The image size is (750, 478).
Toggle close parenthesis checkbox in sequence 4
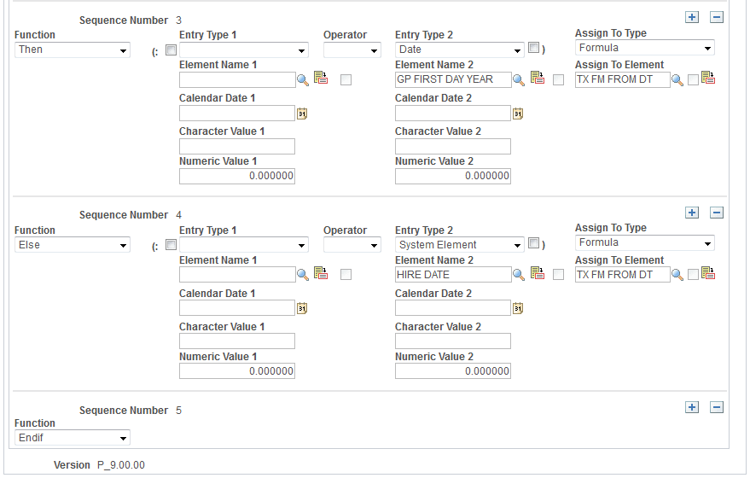pos(534,244)
